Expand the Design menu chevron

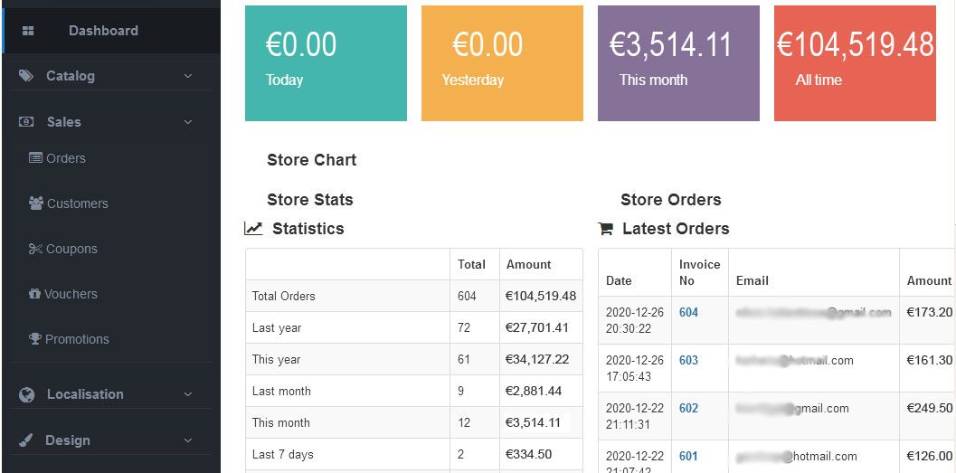(x=188, y=440)
